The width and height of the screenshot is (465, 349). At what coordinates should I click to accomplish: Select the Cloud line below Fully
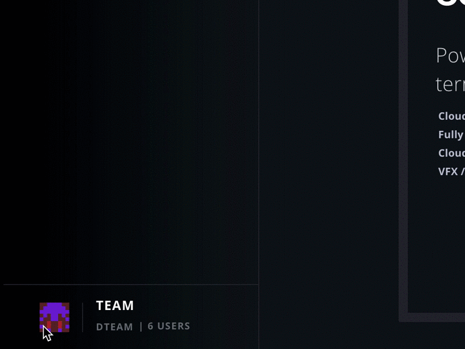tap(452, 153)
